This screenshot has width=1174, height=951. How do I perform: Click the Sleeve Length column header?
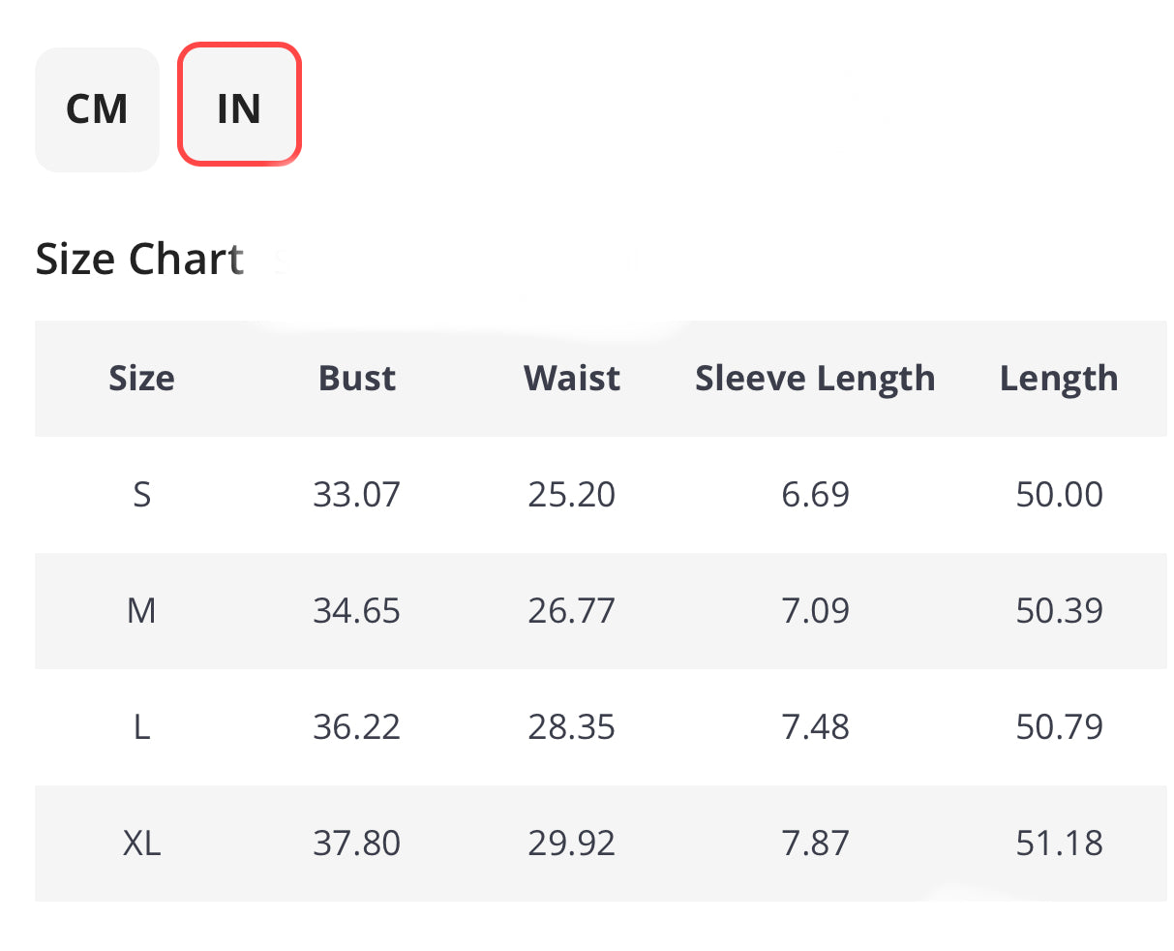[815, 379]
